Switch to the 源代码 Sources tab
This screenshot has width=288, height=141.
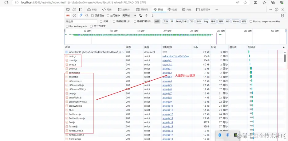point(142,10)
